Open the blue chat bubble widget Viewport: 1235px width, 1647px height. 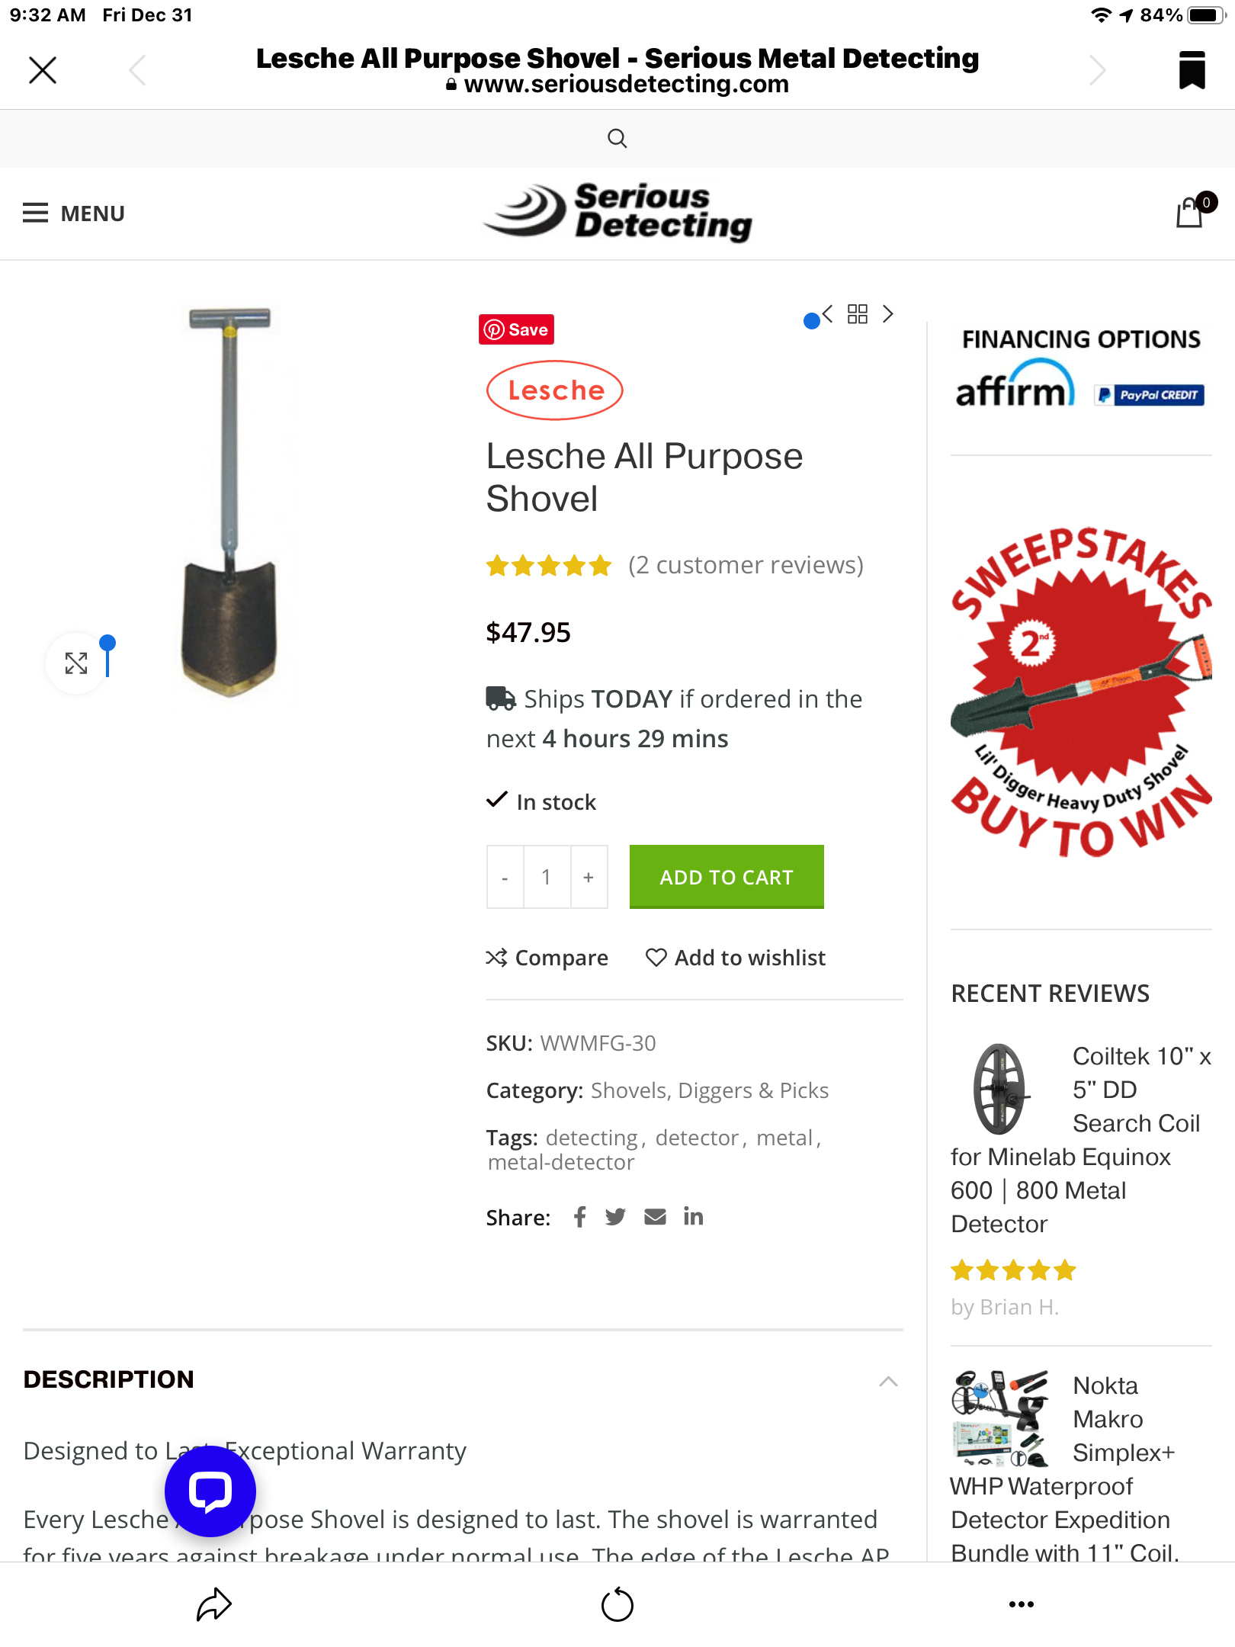[x=210, y=1491]
